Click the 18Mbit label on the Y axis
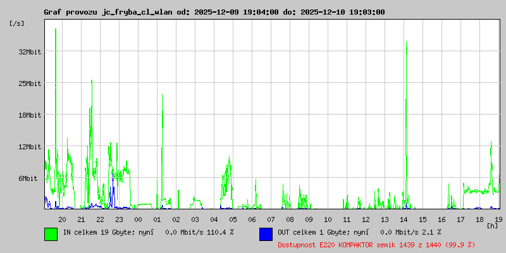Image resolution: width=506 pixels, height=253 pixels. tap(30, 115)
